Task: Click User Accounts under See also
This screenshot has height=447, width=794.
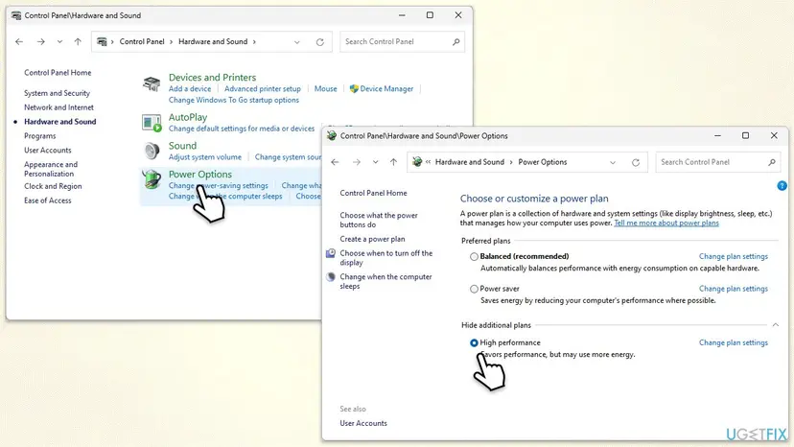Action: click(363, 423)
